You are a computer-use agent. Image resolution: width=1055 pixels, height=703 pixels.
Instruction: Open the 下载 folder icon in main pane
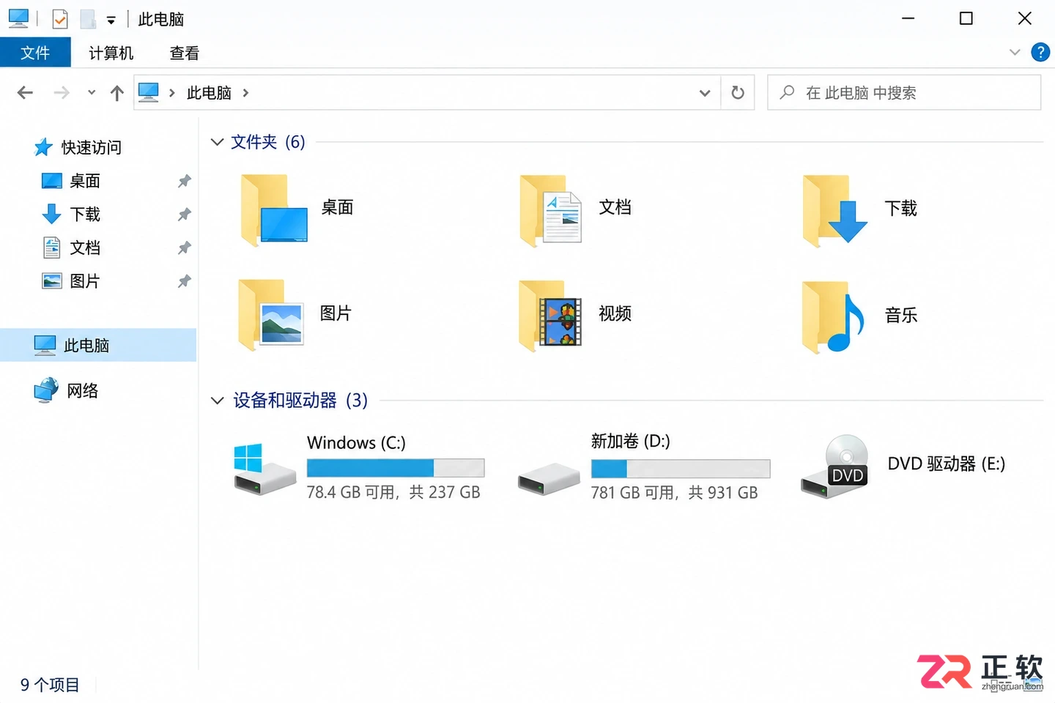[x=835, y=210]
